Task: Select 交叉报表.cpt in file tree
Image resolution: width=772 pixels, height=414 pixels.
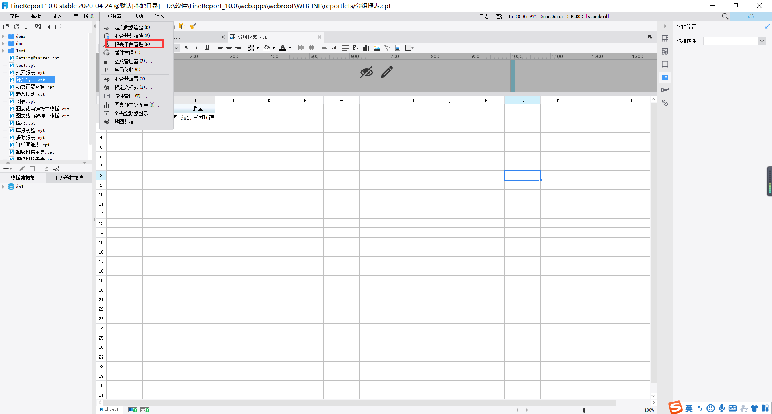Action: [30, 72]
